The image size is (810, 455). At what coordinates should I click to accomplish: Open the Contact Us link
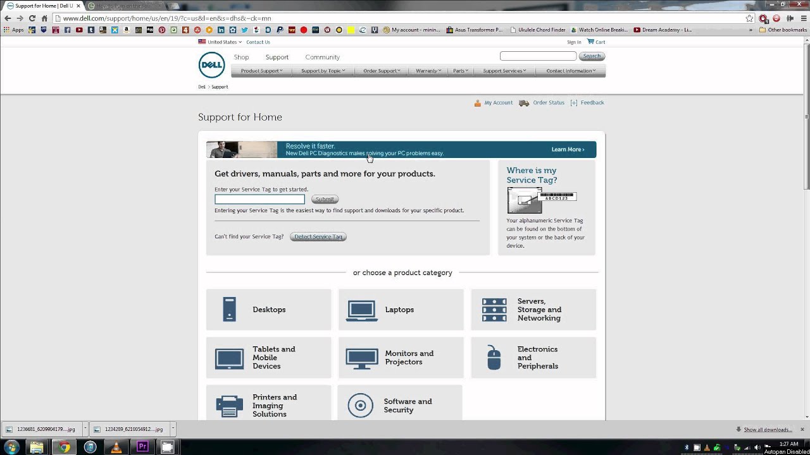[258, 42]
